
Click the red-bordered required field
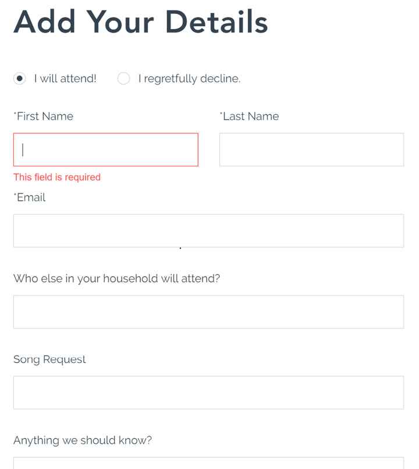[x=105, y=150]
